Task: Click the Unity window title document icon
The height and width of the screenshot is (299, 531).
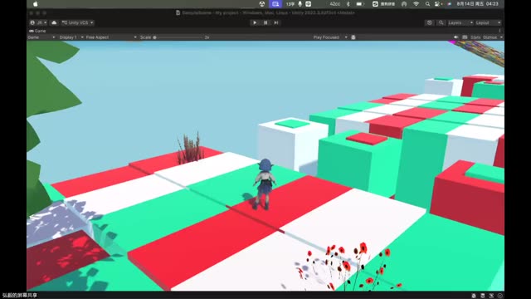Action: coord(178,13)
